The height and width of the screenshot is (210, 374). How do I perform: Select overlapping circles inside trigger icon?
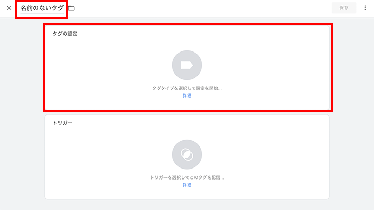pyautogui.click(x=187, y=154)
